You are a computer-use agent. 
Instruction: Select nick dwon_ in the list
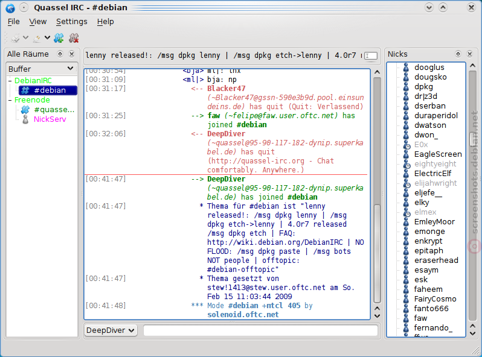coord(426,134)
